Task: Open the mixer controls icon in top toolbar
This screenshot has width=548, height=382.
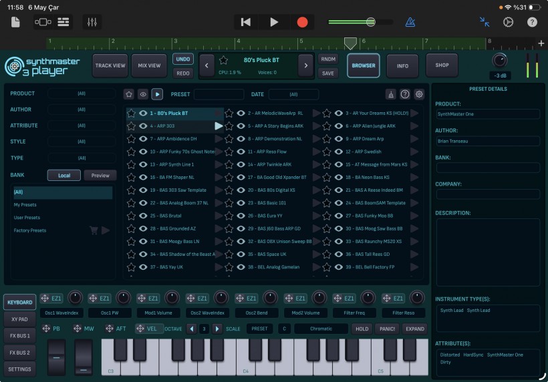Action: 92,22
